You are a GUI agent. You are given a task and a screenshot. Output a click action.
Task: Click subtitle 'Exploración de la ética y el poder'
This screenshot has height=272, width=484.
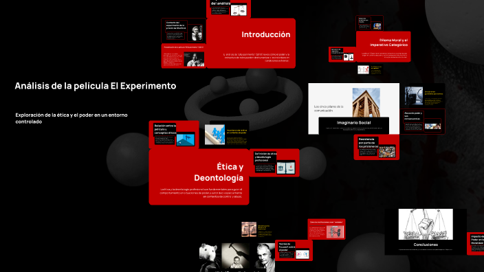pos(71,118)
